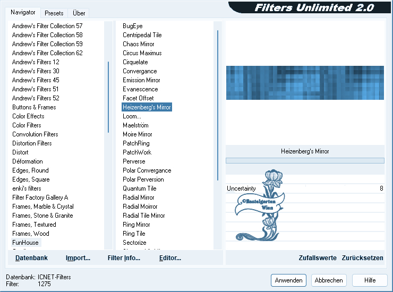Choose the Chaos Mirror filter

tap(139, 44)
